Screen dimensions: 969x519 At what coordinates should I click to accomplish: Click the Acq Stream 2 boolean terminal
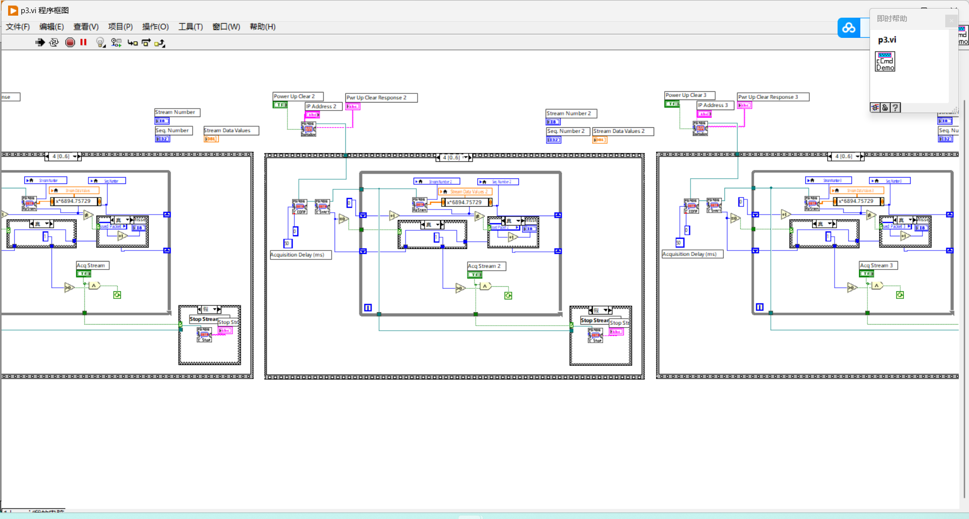pyautogui.click(x=475, y=275)
